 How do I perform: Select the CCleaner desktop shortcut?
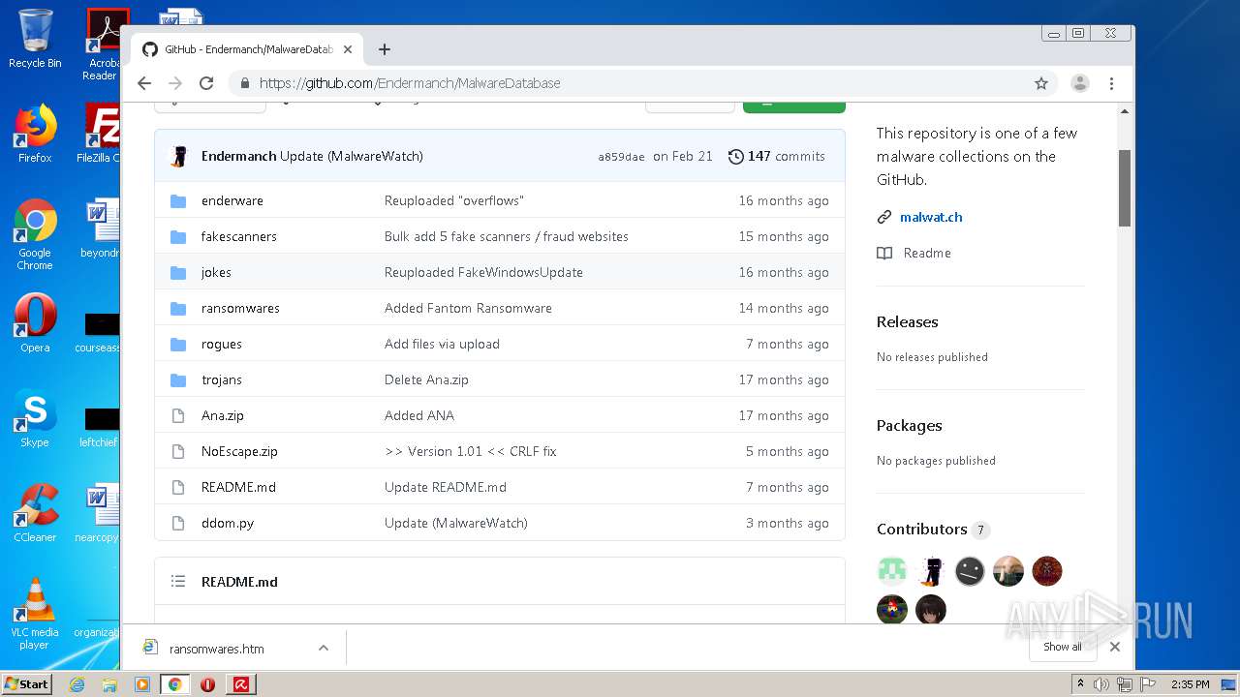(x=35, y=513)
